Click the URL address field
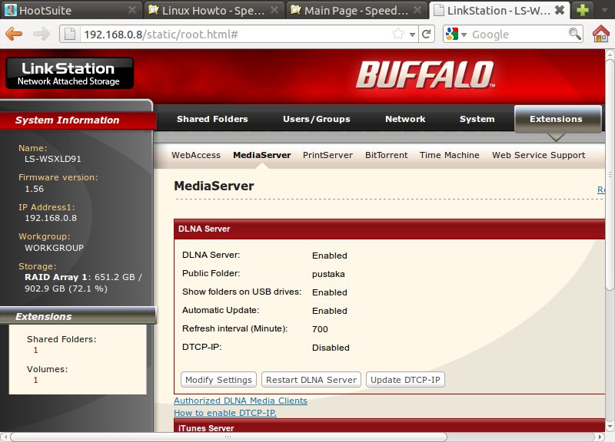The height and width of the screenshot is (442, 615). [235, 35]
